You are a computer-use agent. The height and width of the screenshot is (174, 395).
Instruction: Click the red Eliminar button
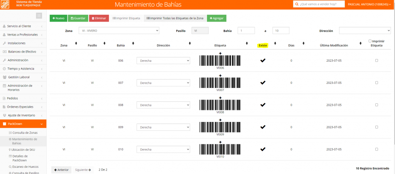pos(99,19)
